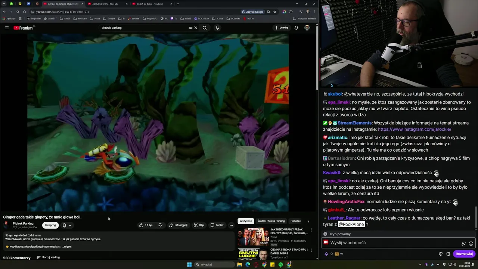The height and width of the screenshot is (269, 478).
Task: Send message with the Rozmawiaj button
Action: point(464,254)
